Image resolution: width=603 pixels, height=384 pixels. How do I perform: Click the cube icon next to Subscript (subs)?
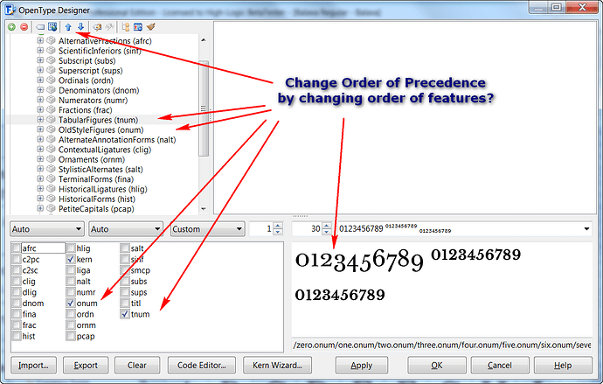[51, 60]
